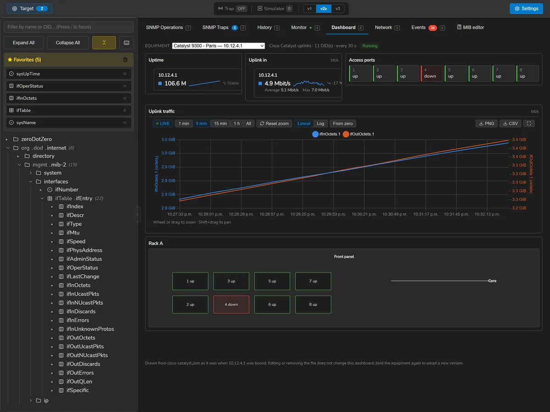Select SNMP version v3
Screen dimensions: 550x412
pos(338,9)
